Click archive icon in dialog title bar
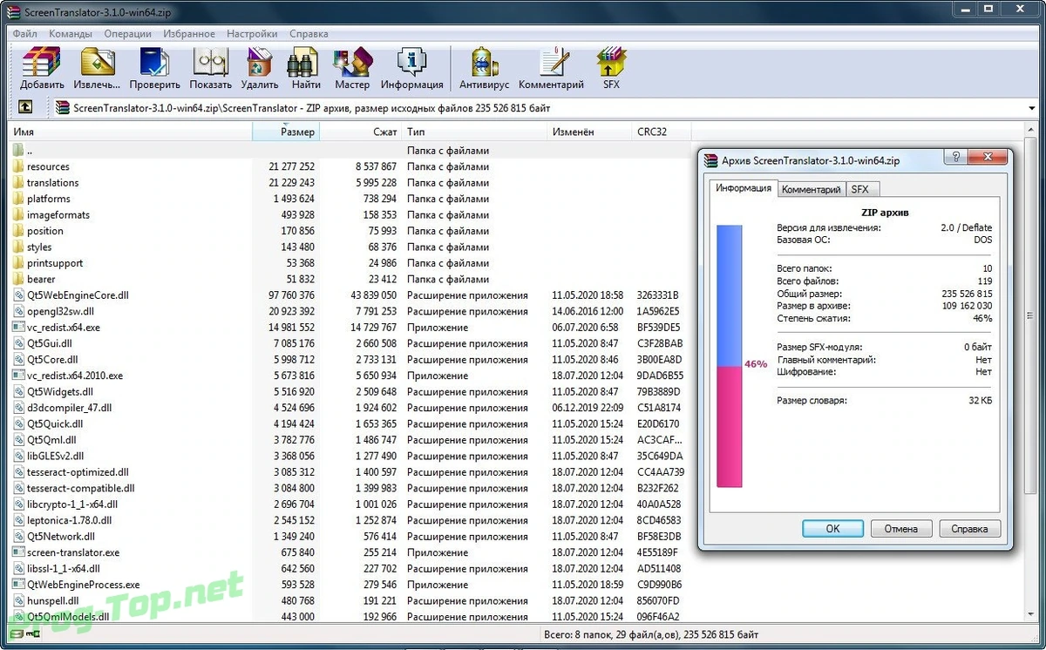The height and width of the screenshot is (650, 1046). point(711,160)
